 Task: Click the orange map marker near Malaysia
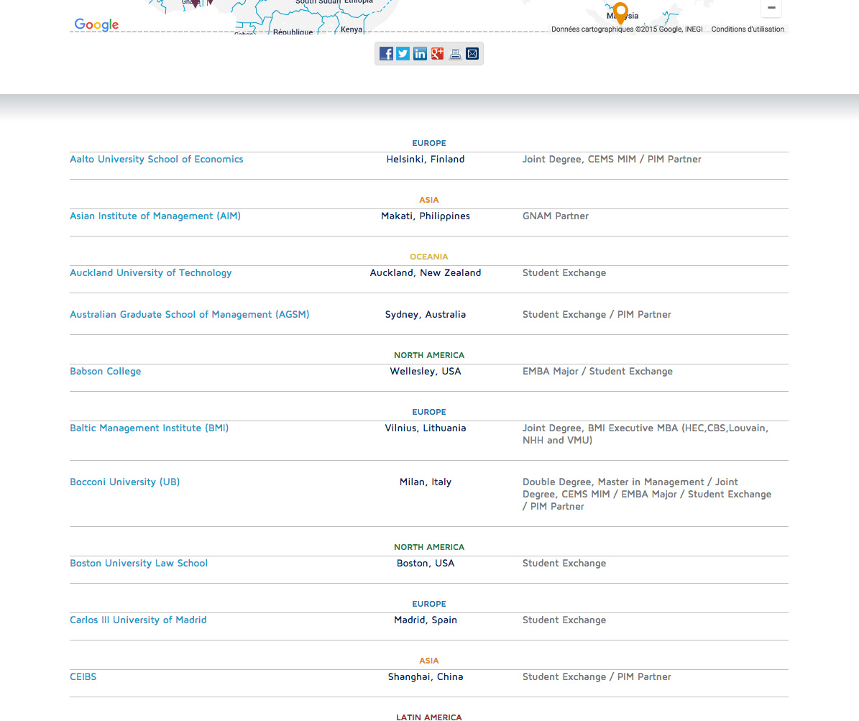click(x=620, y=12)
